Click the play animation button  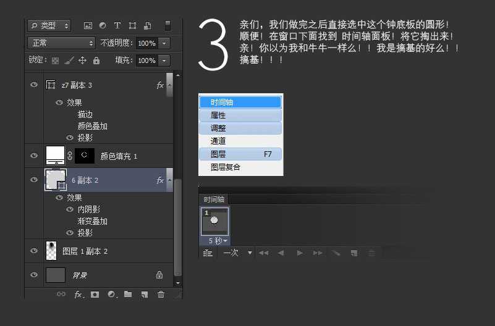point(300,253)
